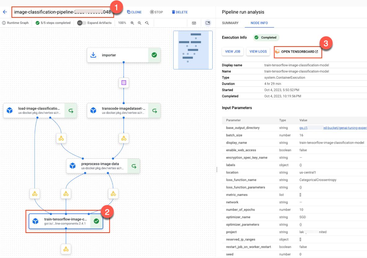Toggle the minimap panel icon near the graph
This screenshot has height=258, width=367.
click(x=208, y=23)
